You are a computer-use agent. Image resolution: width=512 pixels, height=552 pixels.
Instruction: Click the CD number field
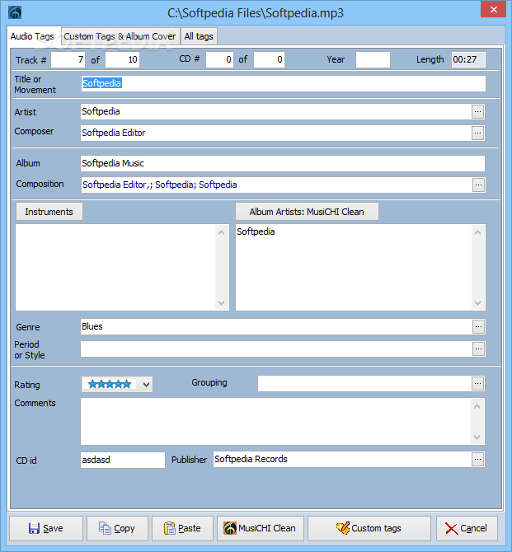point(219,59)
